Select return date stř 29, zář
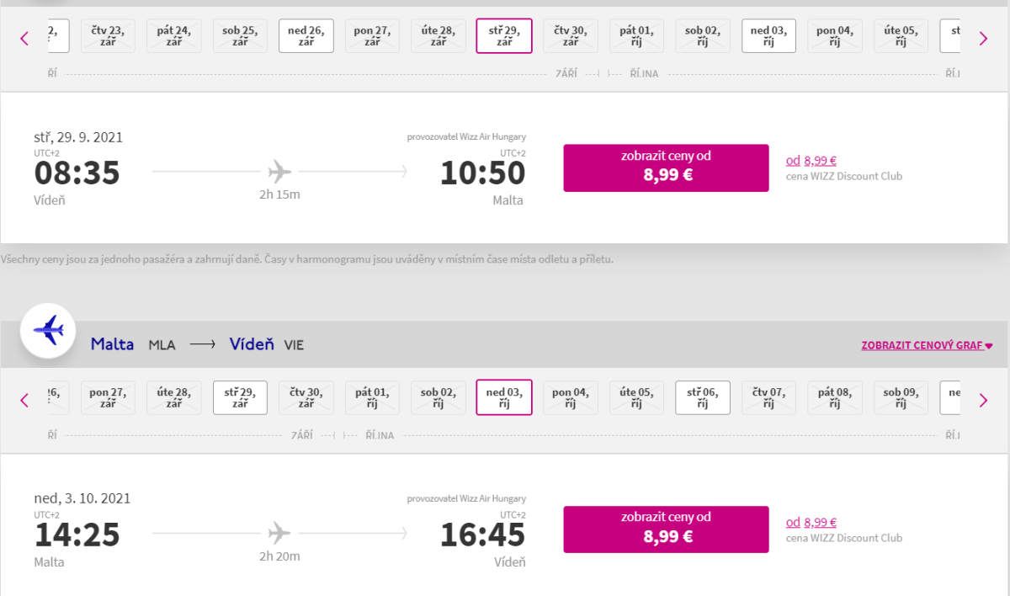This screenshot has width=1010, height=596. point(240,397)
